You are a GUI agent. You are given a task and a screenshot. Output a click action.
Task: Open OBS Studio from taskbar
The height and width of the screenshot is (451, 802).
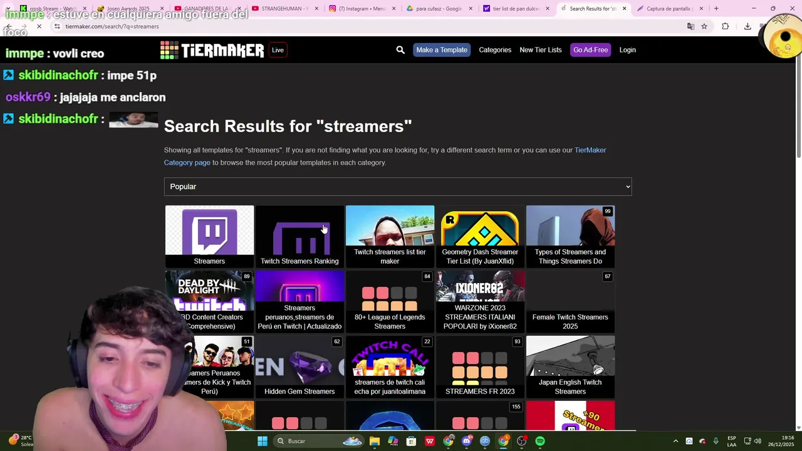(521, 441)
